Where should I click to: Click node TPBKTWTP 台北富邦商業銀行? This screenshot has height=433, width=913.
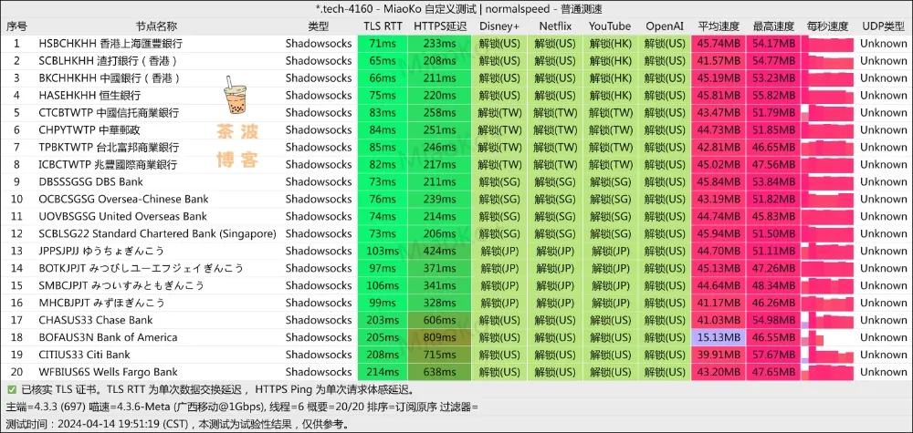click(x=109, y=147)
